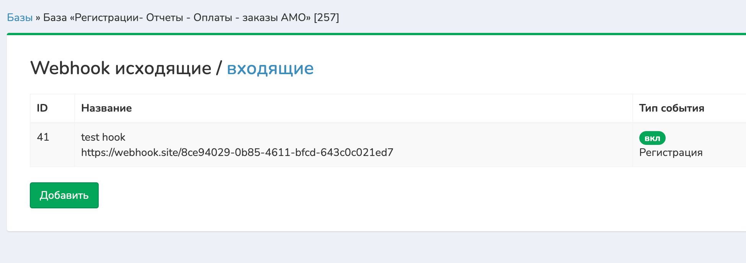
Task: Click the slash in the page heading
Action: (219, 68)
